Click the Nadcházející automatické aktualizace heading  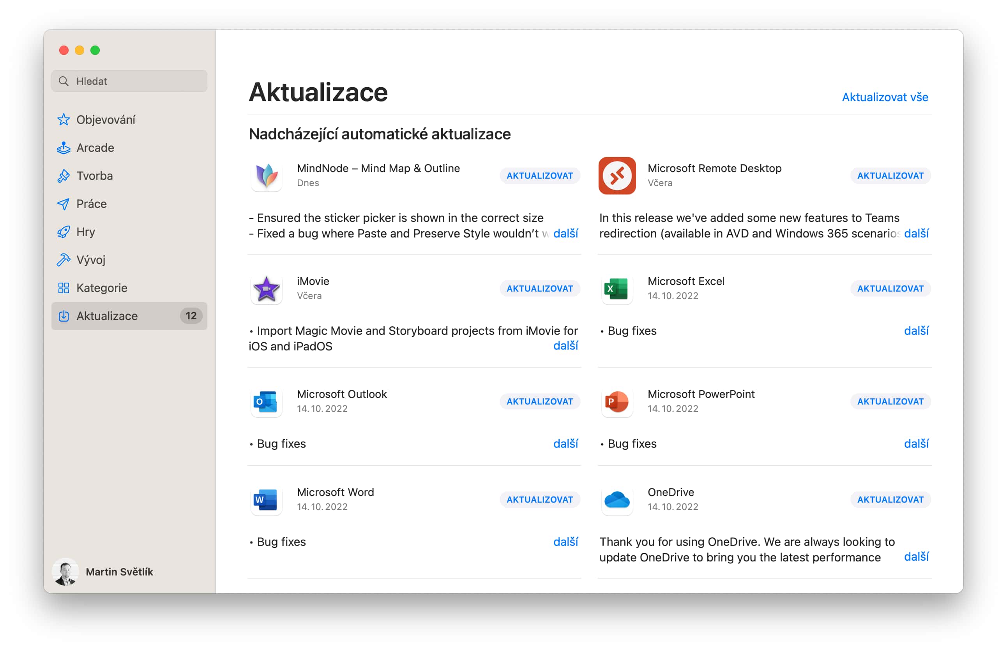tap(380, 134)
